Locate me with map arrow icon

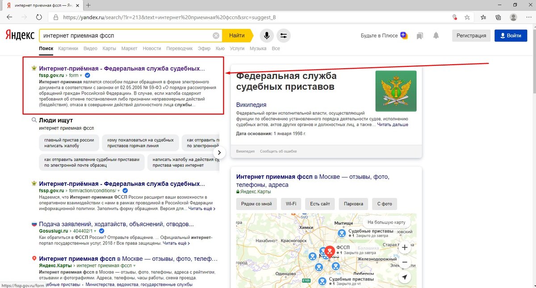(404, 277)
